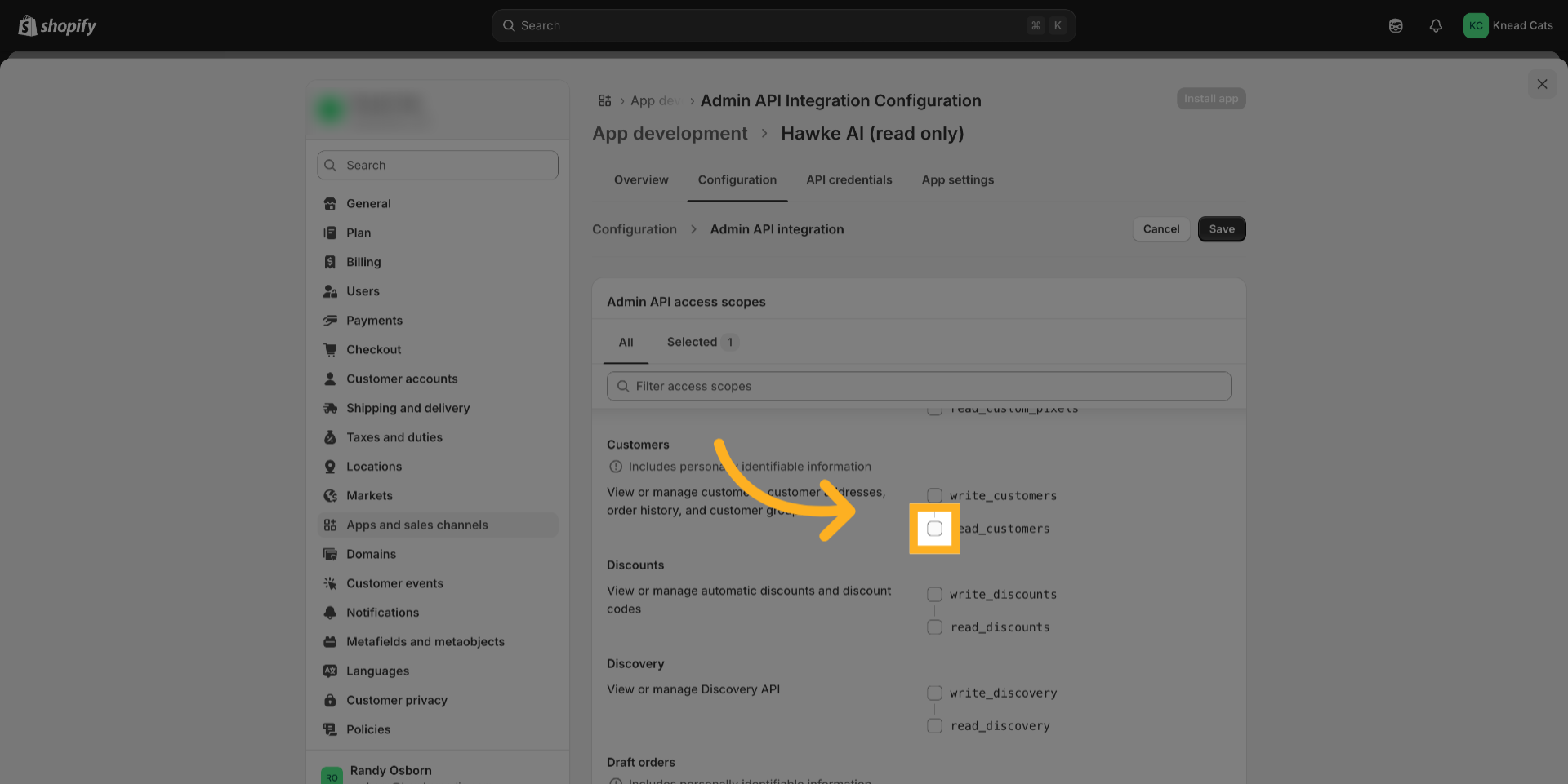Click the Customer privacy lock icon
1568x784 pixels.
coord(330,700)
